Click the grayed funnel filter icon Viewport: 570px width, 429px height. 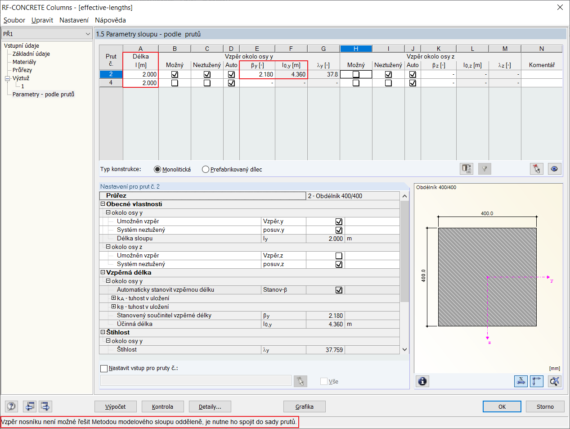point(485,169)
